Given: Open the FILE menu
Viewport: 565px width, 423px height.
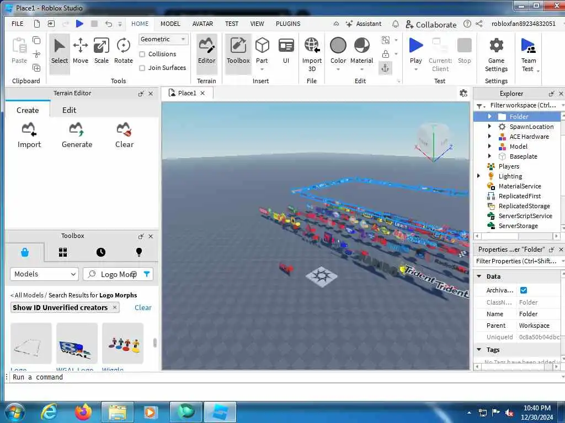Looking at the screenshot, I should pos(17,24).
